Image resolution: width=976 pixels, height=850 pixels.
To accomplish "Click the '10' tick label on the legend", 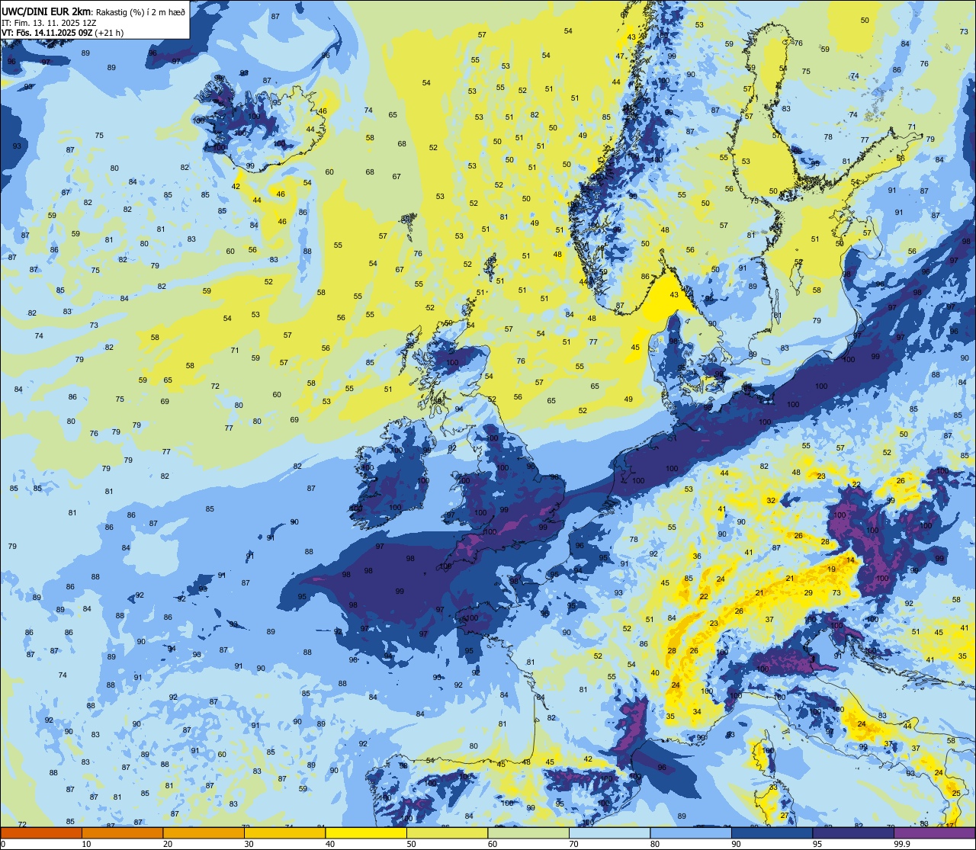I will [x=86, y=844].
